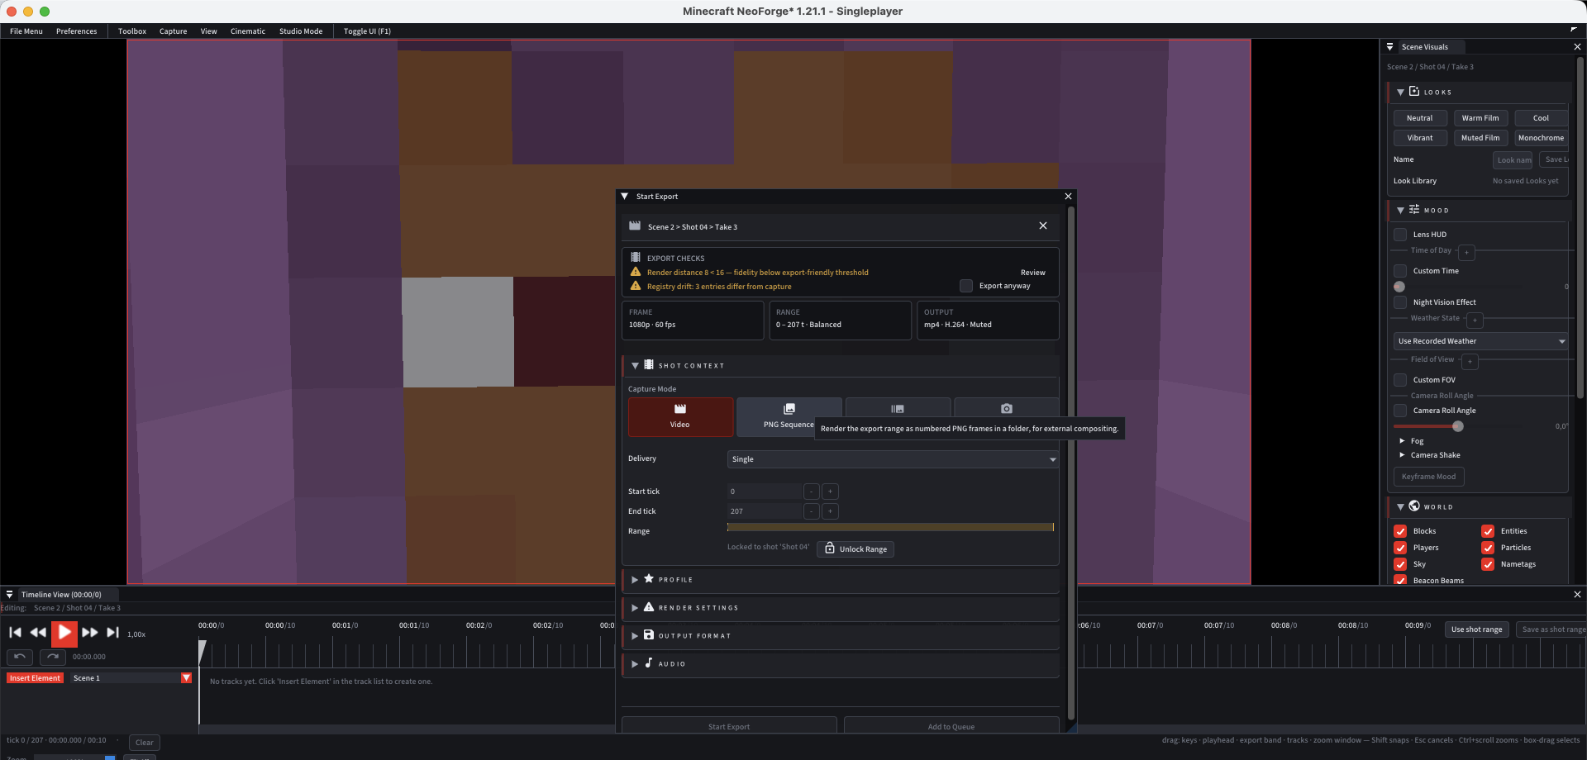
Task: Close the Scene Visuals panel
Action: point(1577,47)
